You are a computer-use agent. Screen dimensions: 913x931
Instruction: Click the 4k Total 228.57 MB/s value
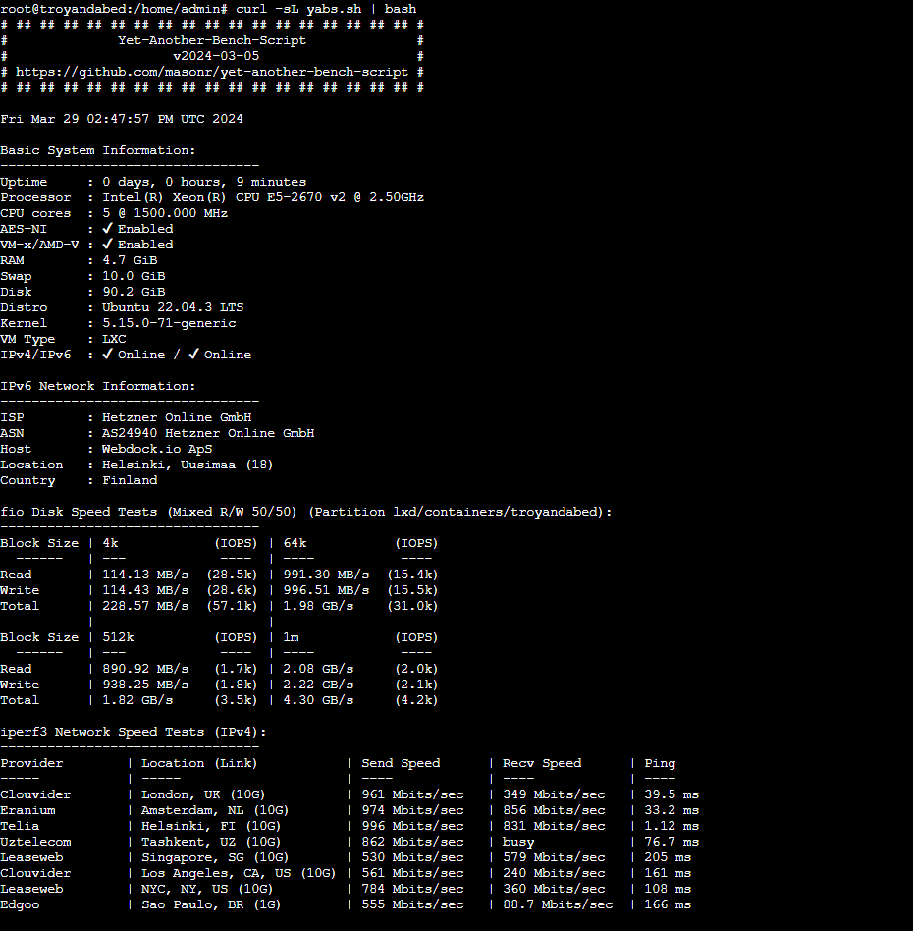145,606
